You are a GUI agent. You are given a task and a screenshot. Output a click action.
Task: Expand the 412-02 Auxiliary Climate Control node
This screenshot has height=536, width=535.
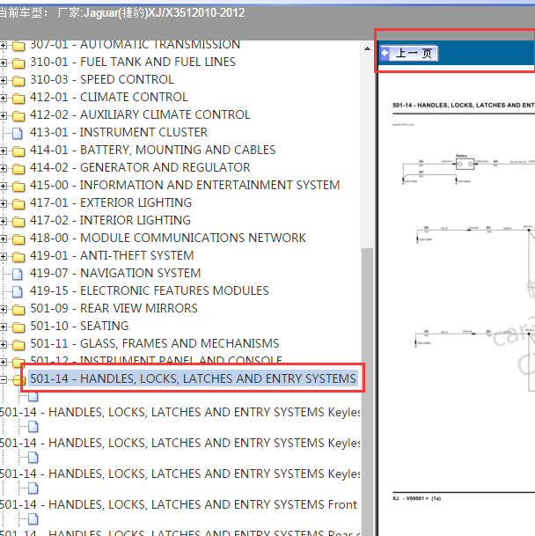pos(3,115)
